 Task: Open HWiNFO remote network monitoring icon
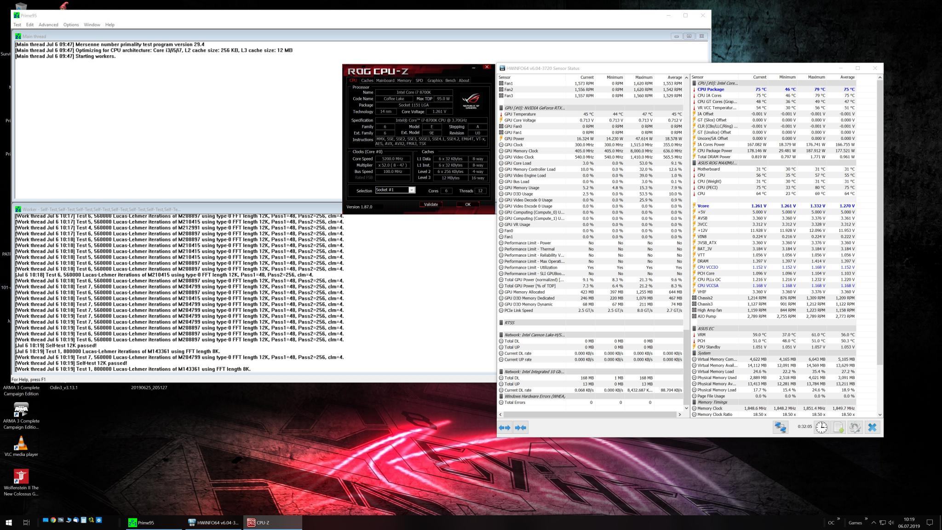780,427
